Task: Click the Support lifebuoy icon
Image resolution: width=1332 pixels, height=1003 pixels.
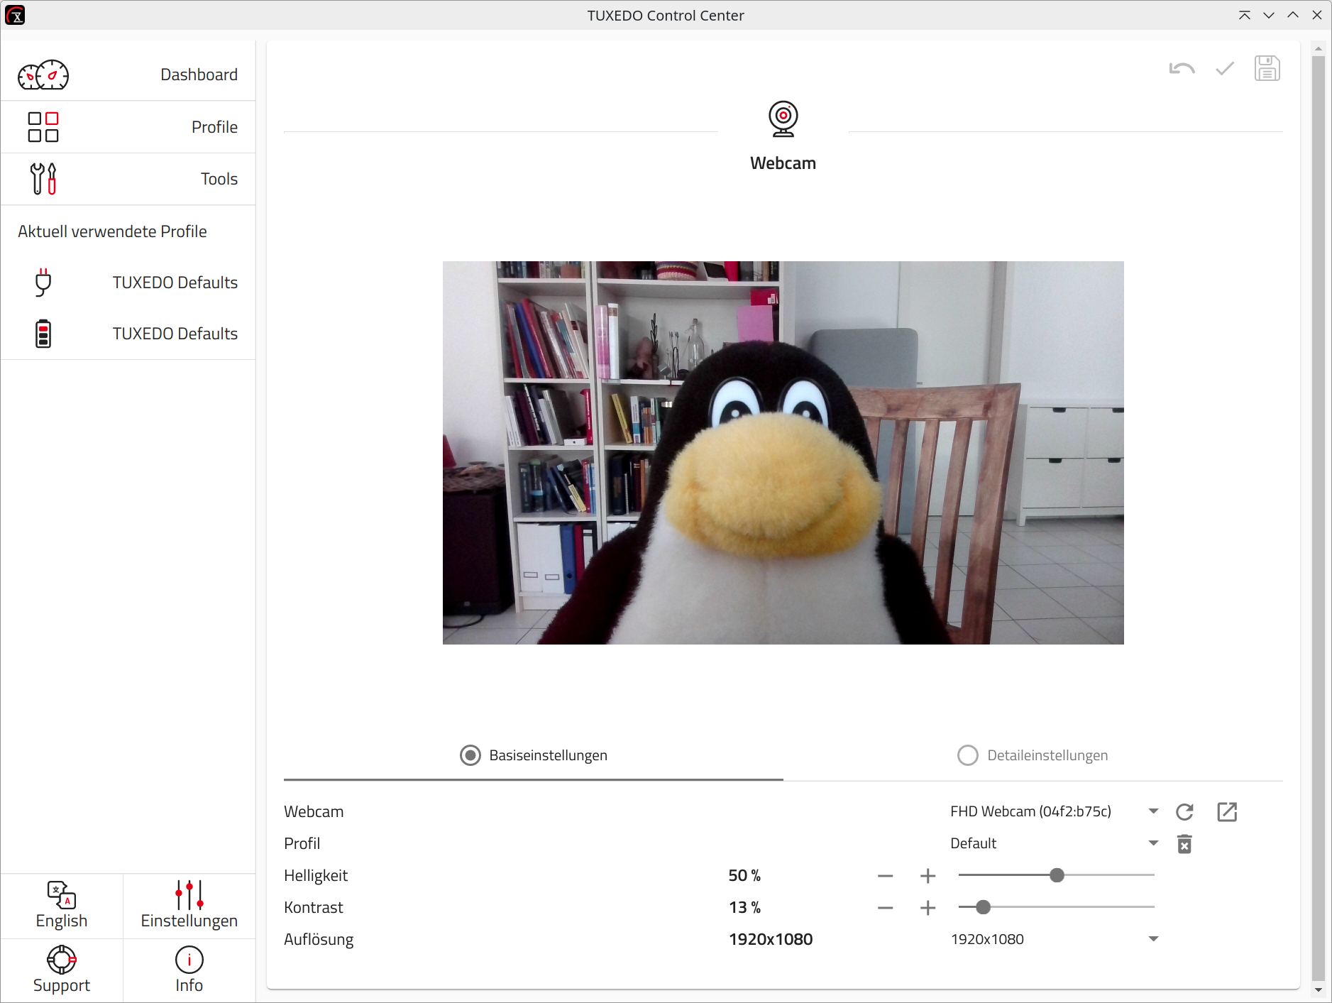Action: (62, 960)
